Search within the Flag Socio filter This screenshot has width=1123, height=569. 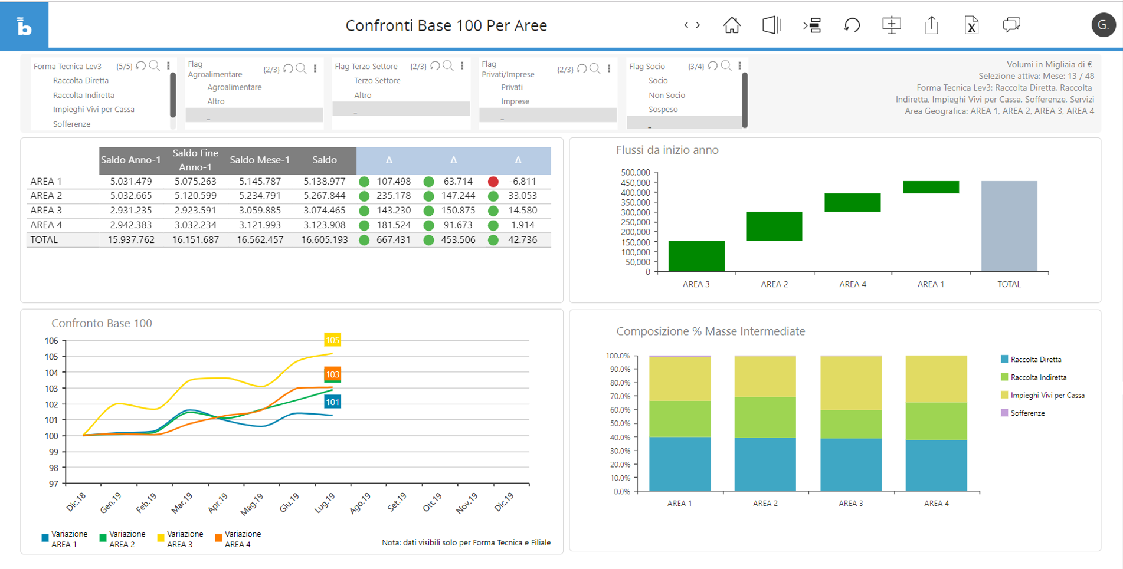point(726,66)
